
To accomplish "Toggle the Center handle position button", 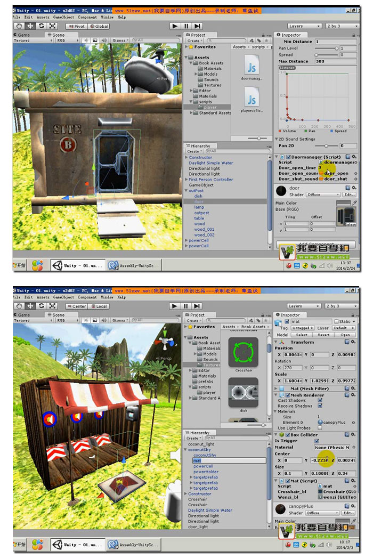I will (76, 306).
